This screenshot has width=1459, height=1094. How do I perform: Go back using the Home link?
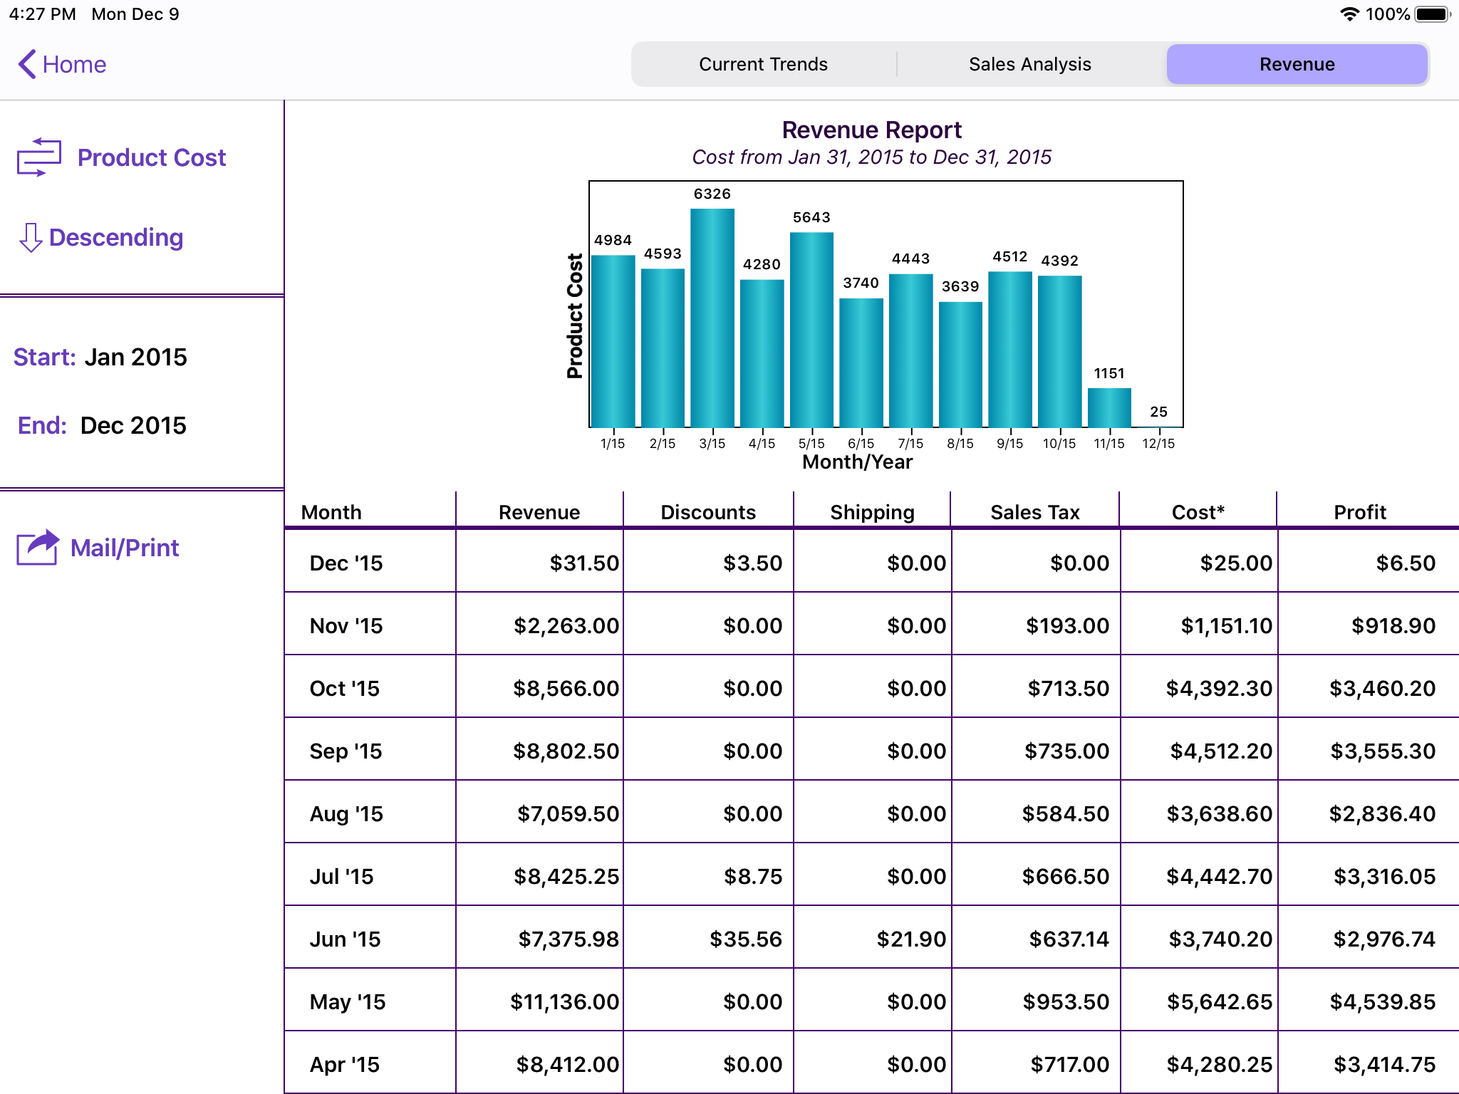pyautogui.click(x=74, y=64)
